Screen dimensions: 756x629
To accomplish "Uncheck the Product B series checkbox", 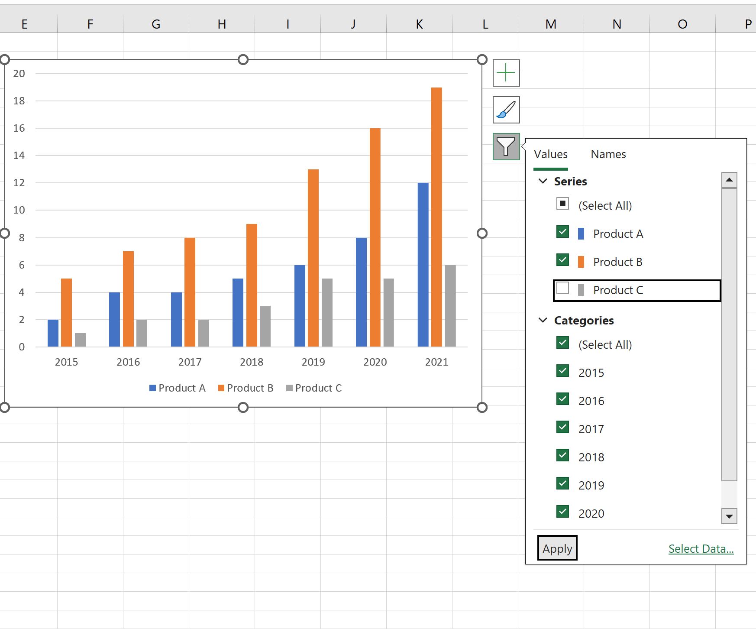I will click(x=562, y=260).
